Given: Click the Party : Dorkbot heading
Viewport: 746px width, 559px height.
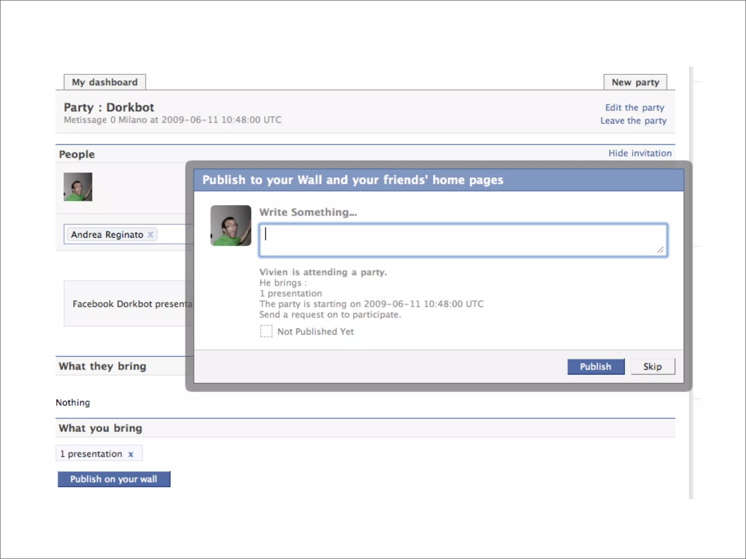Looking at the screenshot, I should click(x=109, y=107).
